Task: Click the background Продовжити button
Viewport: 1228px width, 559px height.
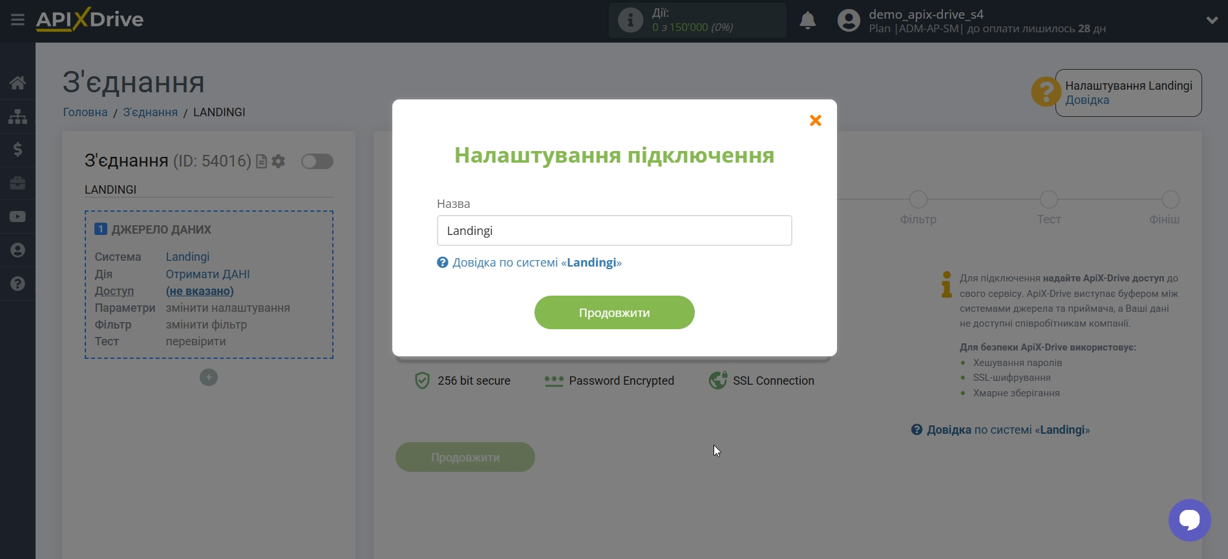Action: [x=465, y=457]
